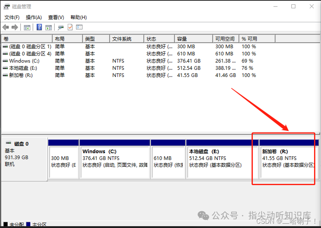Click the orange checkmark toolbar icon
The image size is (321, 228).
[70, 27]
